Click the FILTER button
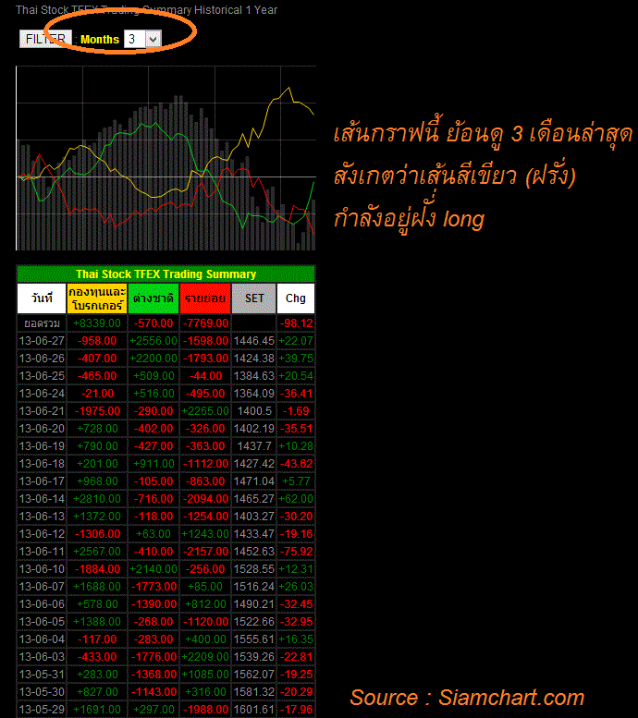638x718 pixels. click(45, 39)
